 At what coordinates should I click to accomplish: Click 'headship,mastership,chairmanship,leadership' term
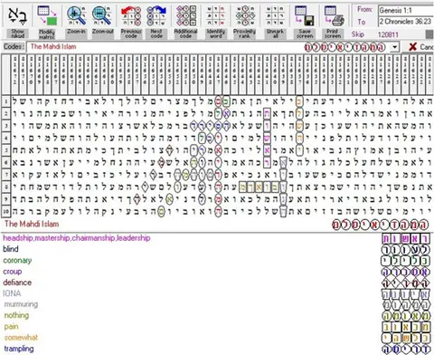tap(77, 238)
